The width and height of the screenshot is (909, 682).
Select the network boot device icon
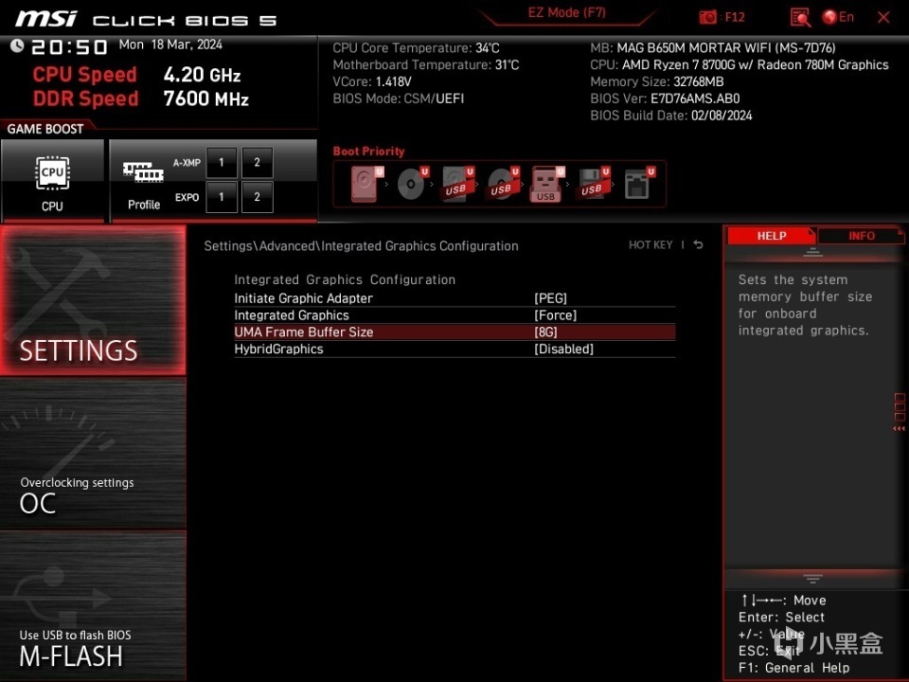639,184
